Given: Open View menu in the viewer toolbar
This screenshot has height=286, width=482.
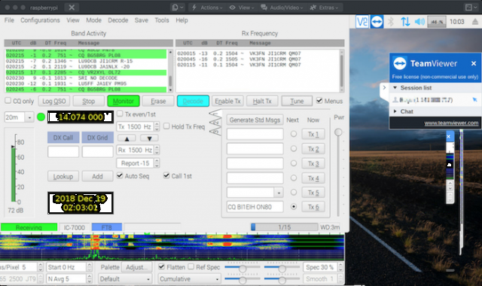Looking at the screenshot, I should click(241, 8).
